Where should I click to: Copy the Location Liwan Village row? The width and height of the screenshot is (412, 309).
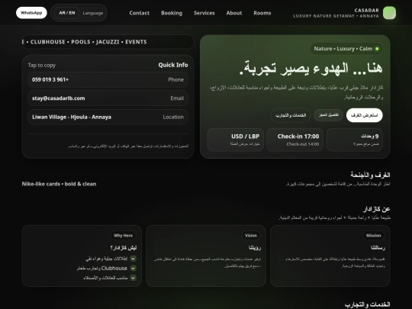(x=108, y=117)
